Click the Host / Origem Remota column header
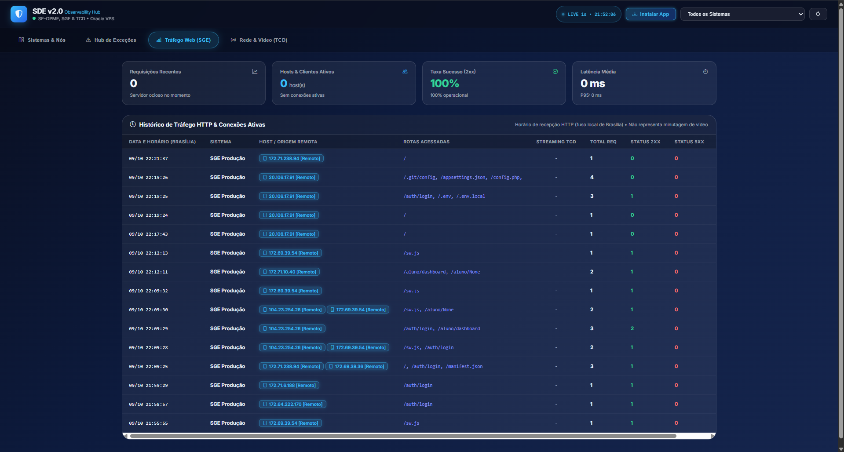The image size is (844, 452). tap(288, 142)
